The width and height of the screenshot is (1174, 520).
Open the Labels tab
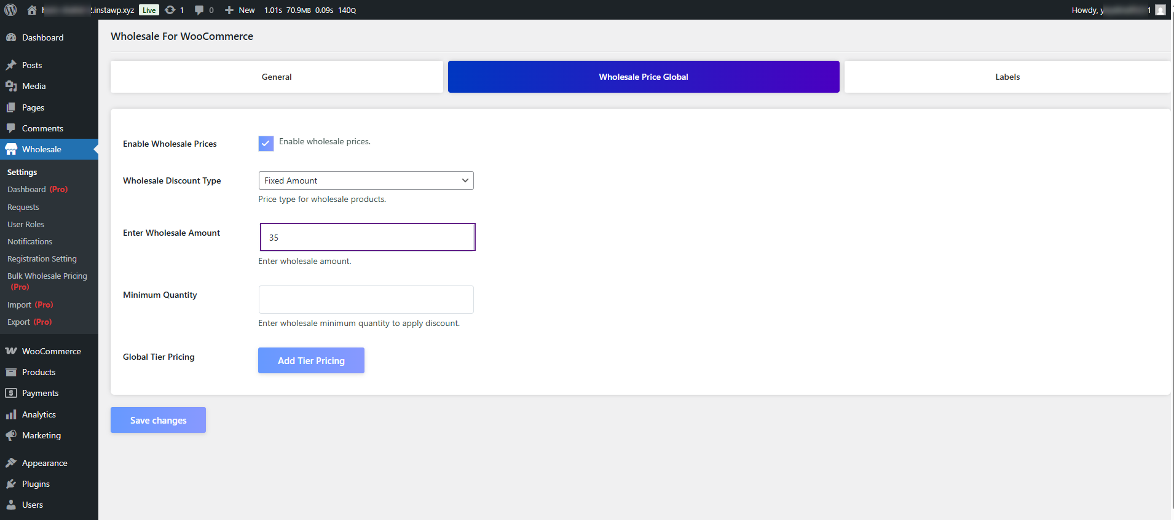click(x=1007, y=77)
